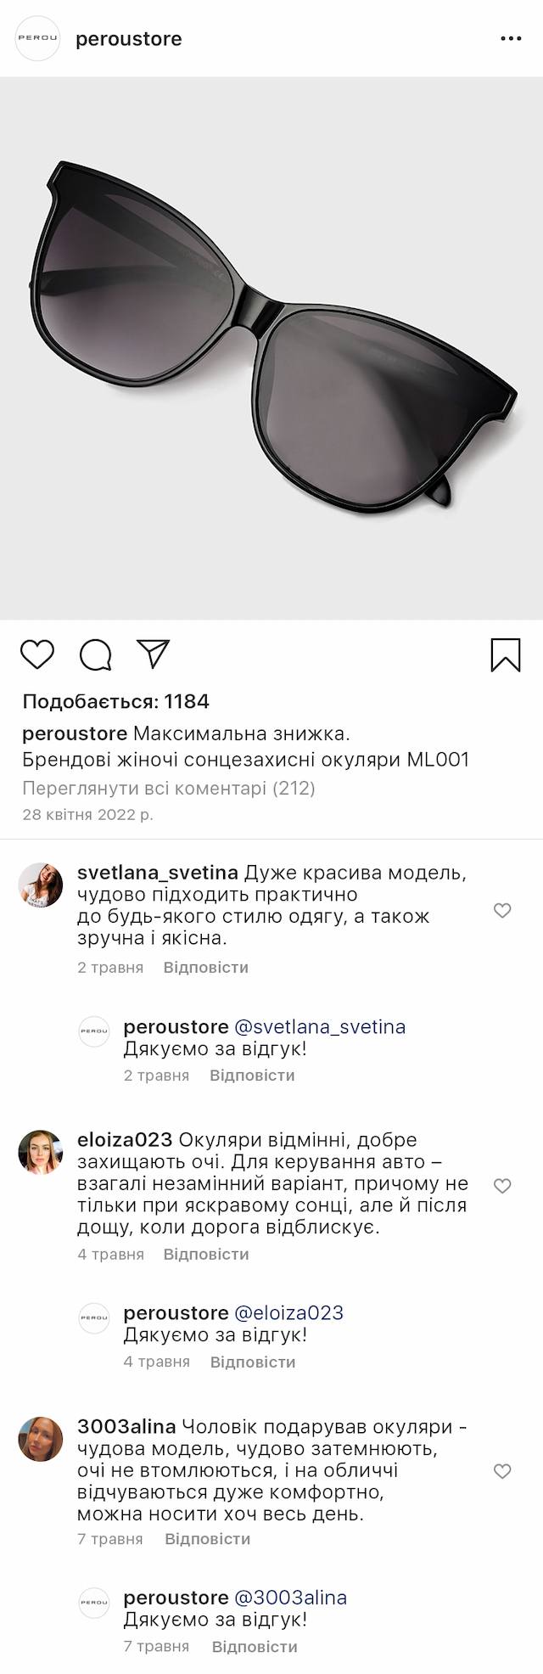
Task: Click the @eloiza023 mention link
Action: pos(288,1312)
